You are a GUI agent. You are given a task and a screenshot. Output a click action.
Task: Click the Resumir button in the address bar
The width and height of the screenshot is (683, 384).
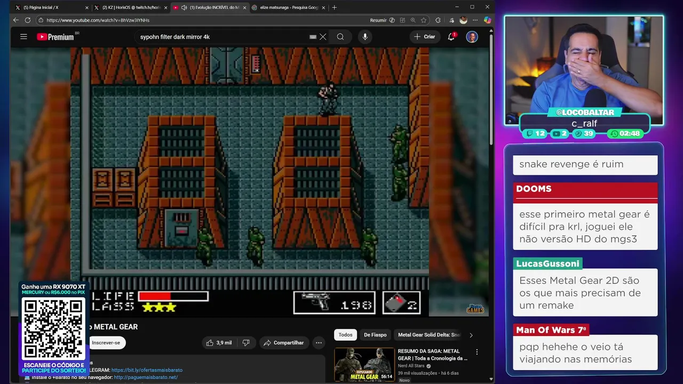point(378,20)
